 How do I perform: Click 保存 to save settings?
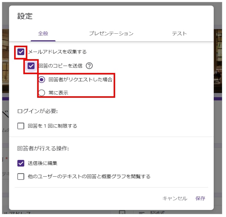tap(200, 198)
